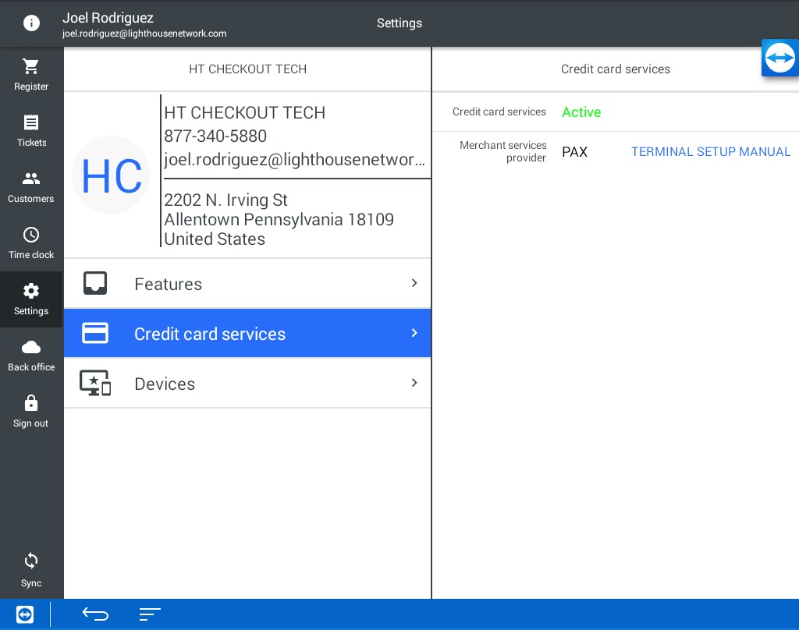Select the Devices menu item
The width and height of the screenshot is (799, 630).
coord(165,384)
